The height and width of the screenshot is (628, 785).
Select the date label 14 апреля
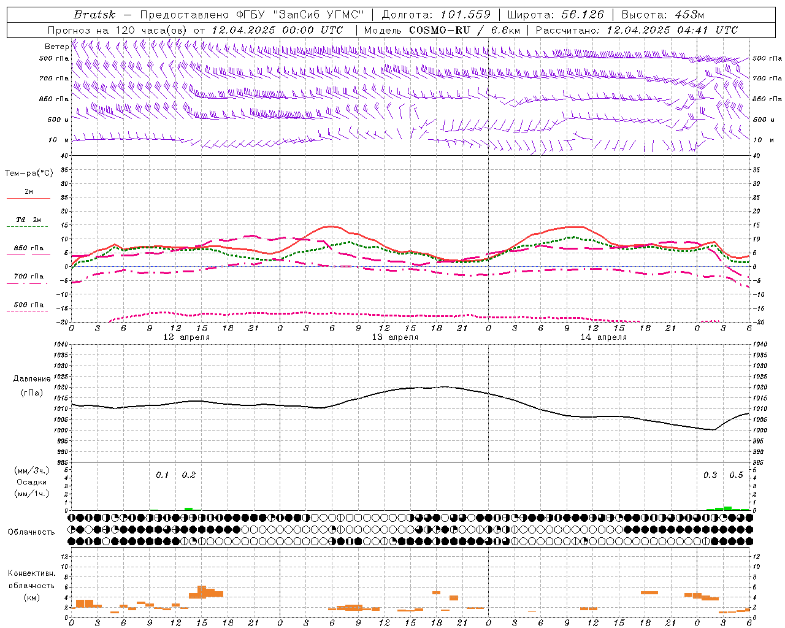(603, 337)
